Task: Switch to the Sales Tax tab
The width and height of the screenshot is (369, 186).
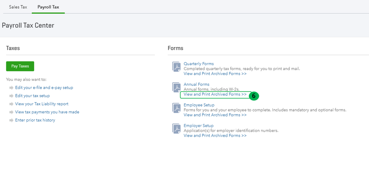Action: (x=18, y=7)
